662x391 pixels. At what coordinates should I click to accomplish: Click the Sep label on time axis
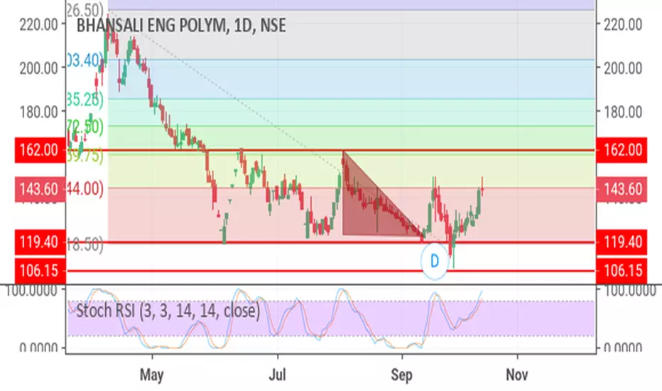click(401, 375)
